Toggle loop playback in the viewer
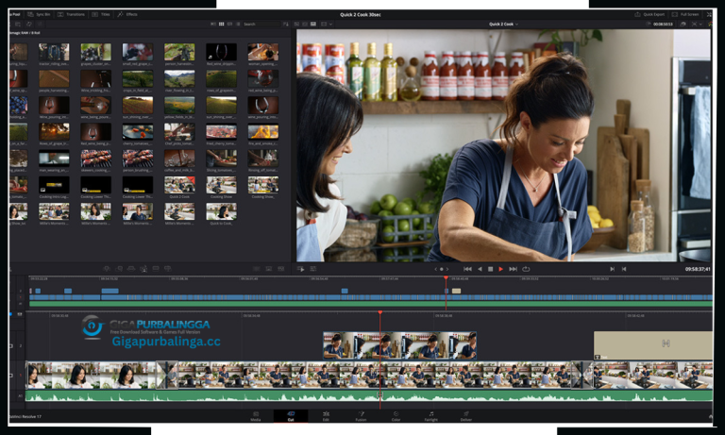725x435 pixels. click(526, 269)
